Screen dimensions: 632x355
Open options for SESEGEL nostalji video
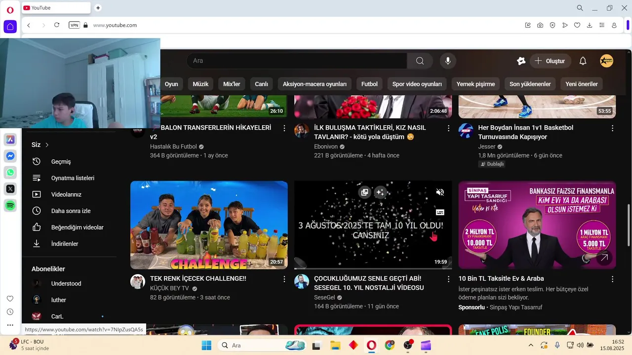point(448,279)
